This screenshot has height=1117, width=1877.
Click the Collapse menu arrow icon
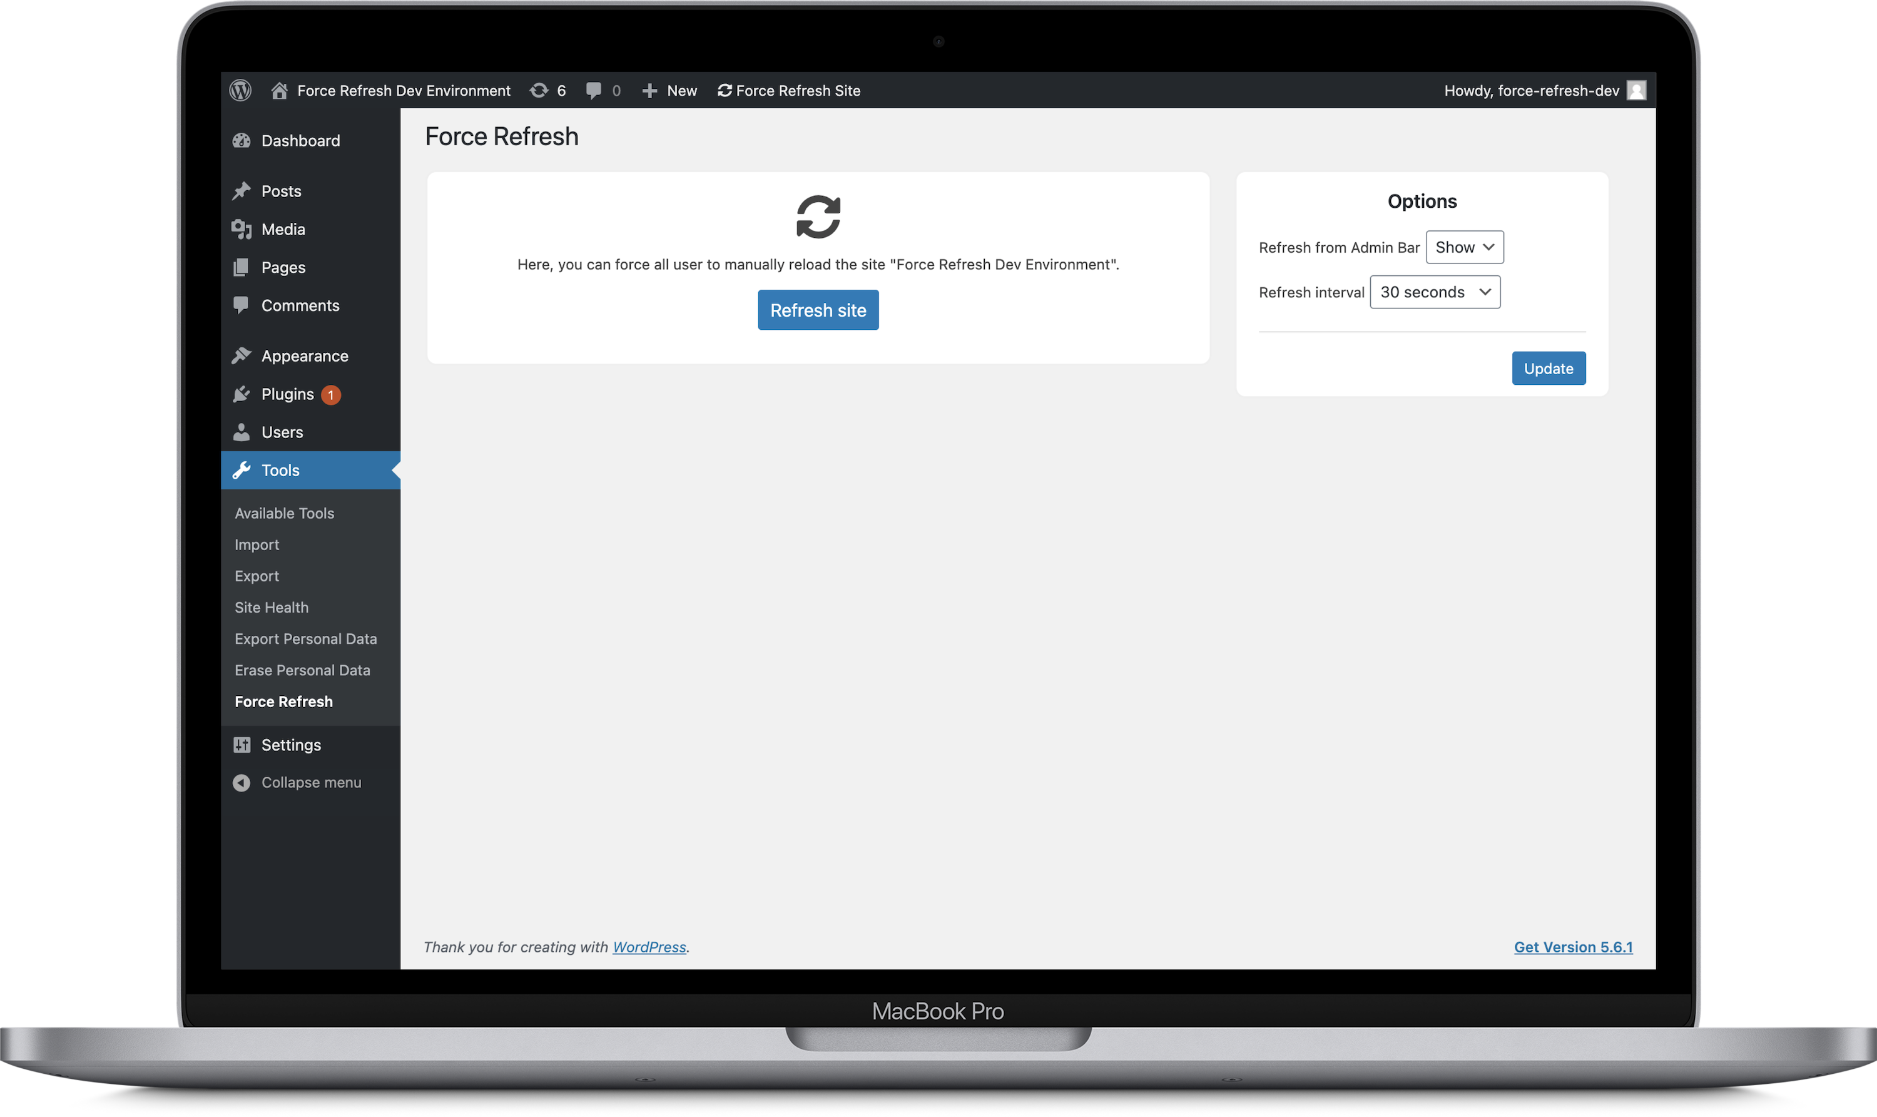click(x=242, y=783)
